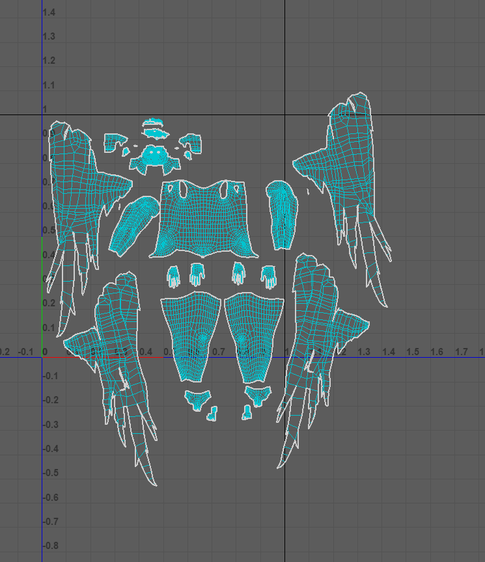Viewport: 485px width, 562px height.
Task: Select the ear-shaped shell right of the face
Action: tap(193, 142)
